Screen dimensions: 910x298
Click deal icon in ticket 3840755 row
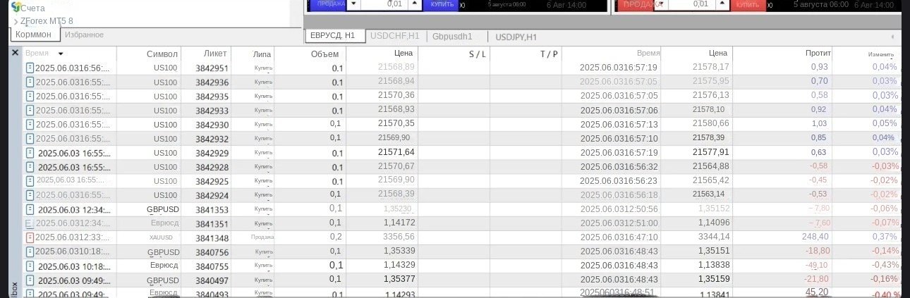30,266
